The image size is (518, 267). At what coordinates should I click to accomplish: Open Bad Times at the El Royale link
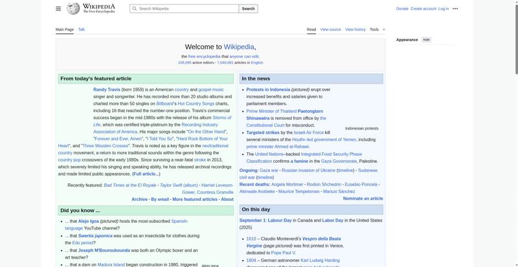pyautogui.click(x=130, y=185)
